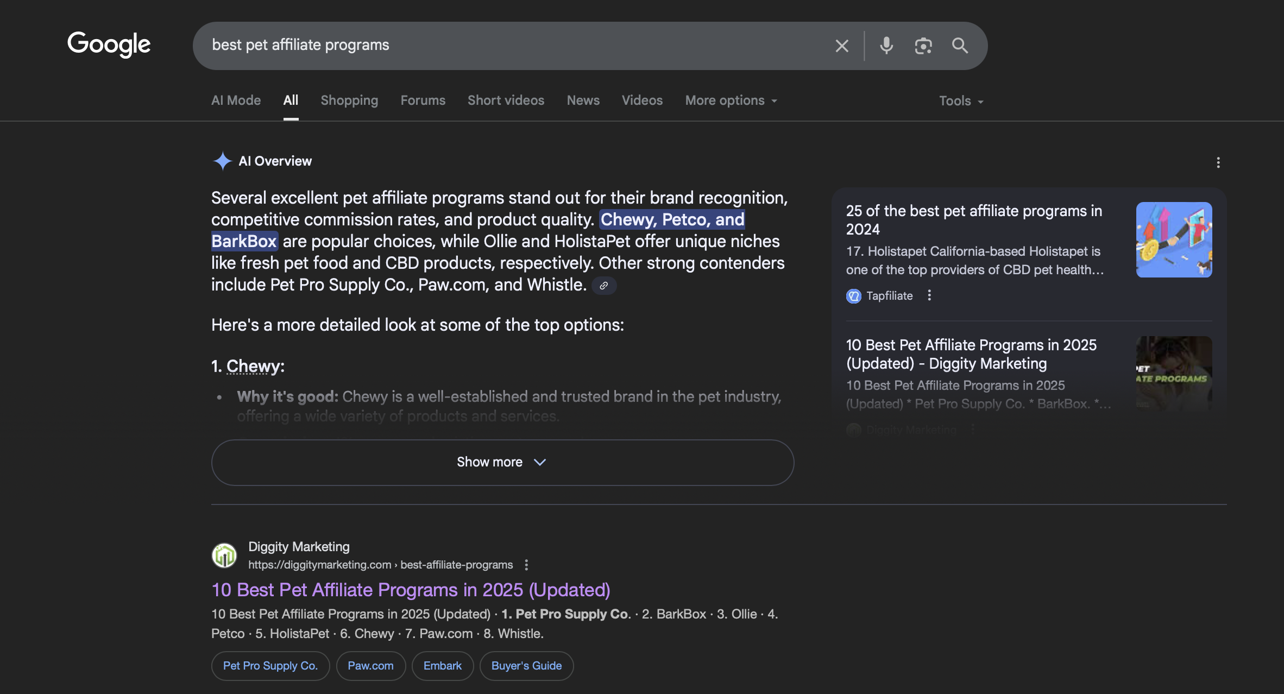Open Diggity Marketing source card title
Screen dimensions: 1284x694
[971, 354]
